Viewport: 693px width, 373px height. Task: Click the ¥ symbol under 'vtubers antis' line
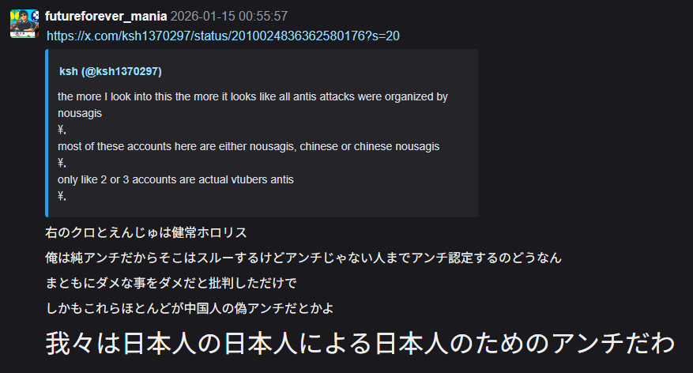click(x=62, y=196)
